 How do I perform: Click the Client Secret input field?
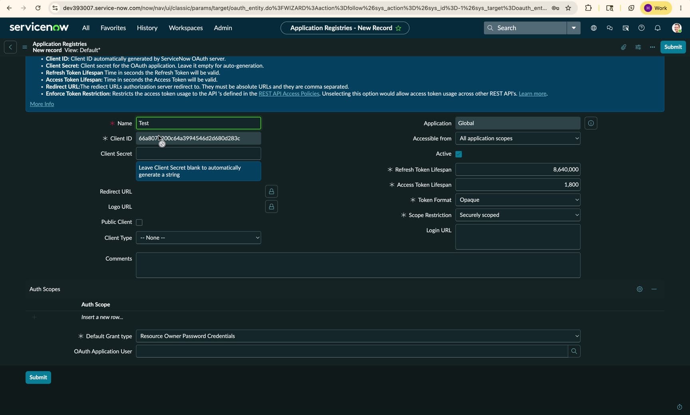pyautogui.click(x=198, y=154)
